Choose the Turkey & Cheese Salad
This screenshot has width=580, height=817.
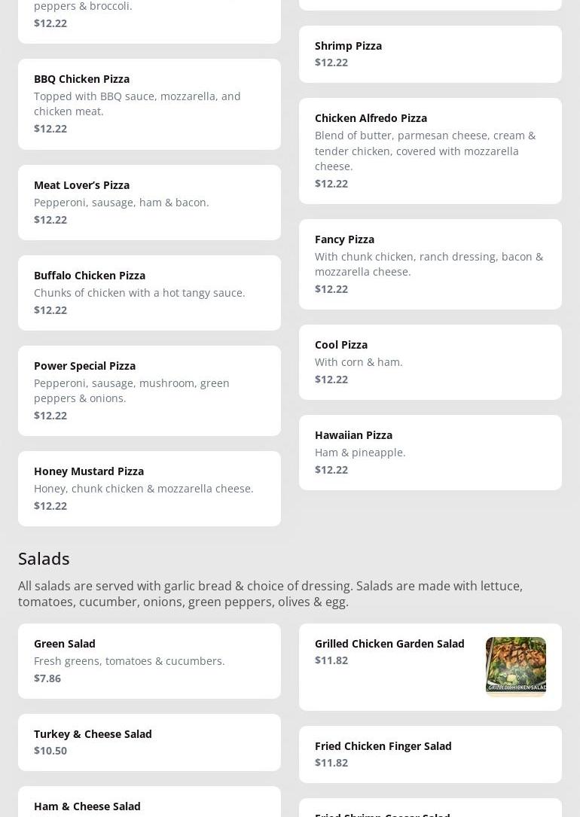pyautogui.click(x=149, y=742)
